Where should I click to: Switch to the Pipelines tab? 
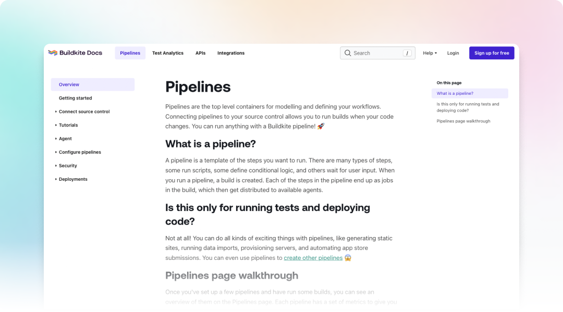coord(130,53)
